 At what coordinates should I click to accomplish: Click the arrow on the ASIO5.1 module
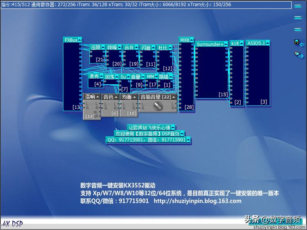[268, 43]
